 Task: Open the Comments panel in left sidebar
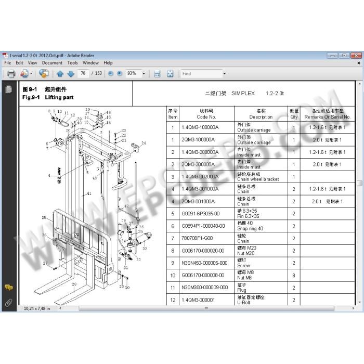click(x=9, y=288)
